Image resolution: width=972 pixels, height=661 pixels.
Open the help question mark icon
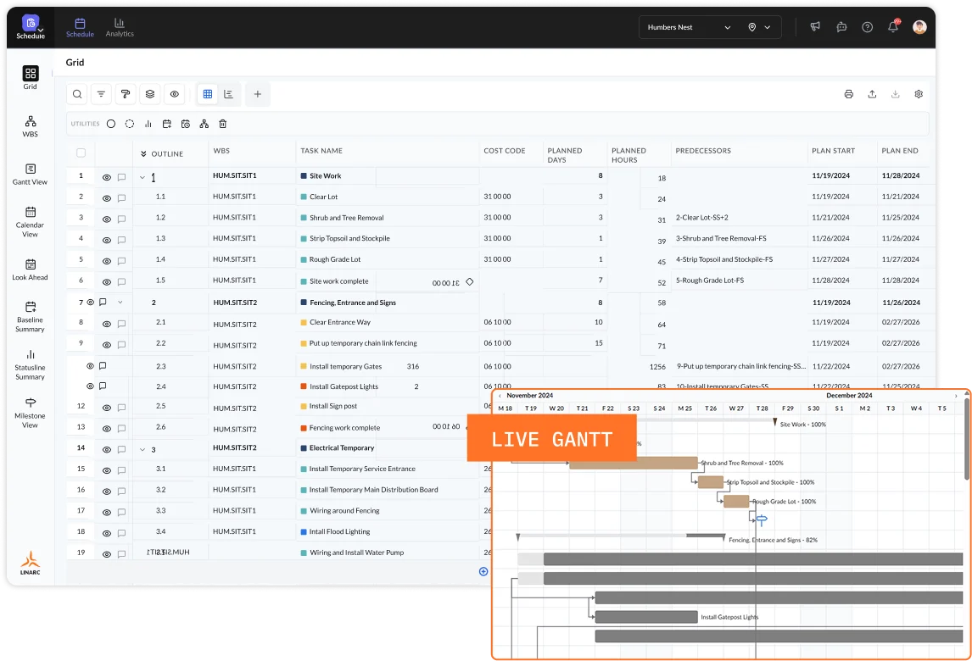(867, 26)
